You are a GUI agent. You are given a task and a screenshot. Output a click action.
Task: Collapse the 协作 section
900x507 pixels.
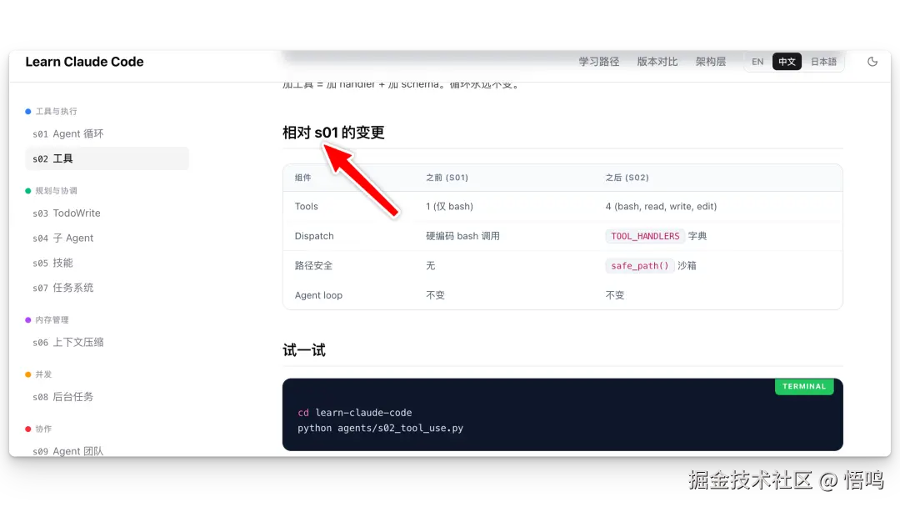tap(46, 428)
